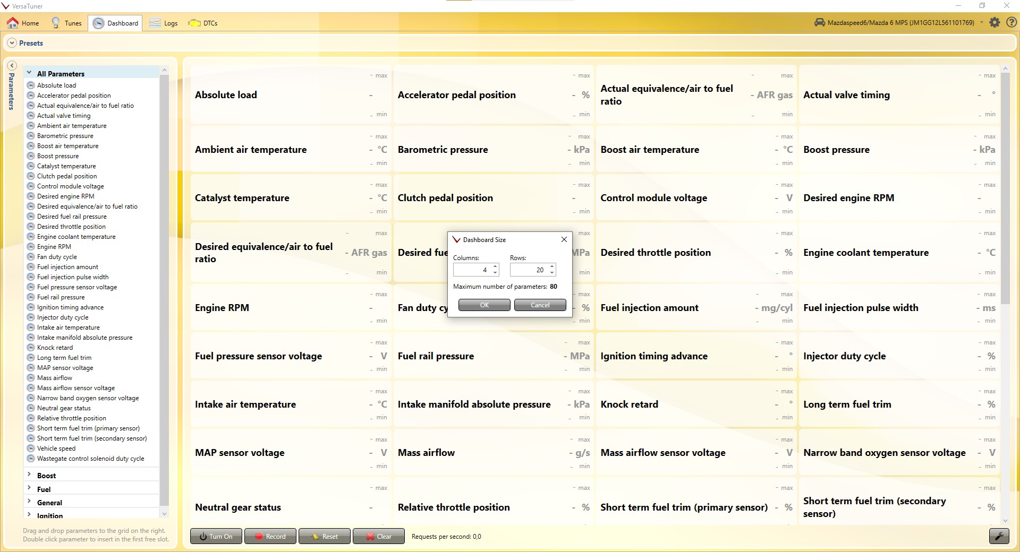Select Narrow band oxygen sensor voltage in list
The height and width of the screenshot is (552, 1020).
click(88, 398)
